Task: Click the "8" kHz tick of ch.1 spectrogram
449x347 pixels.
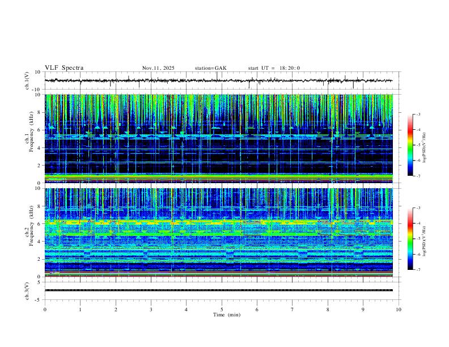Action: [40, 112]
